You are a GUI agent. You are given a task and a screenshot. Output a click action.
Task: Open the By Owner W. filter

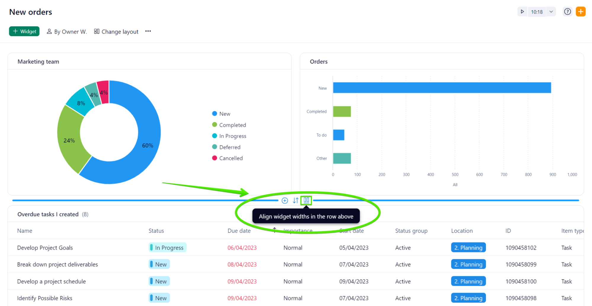67,31
